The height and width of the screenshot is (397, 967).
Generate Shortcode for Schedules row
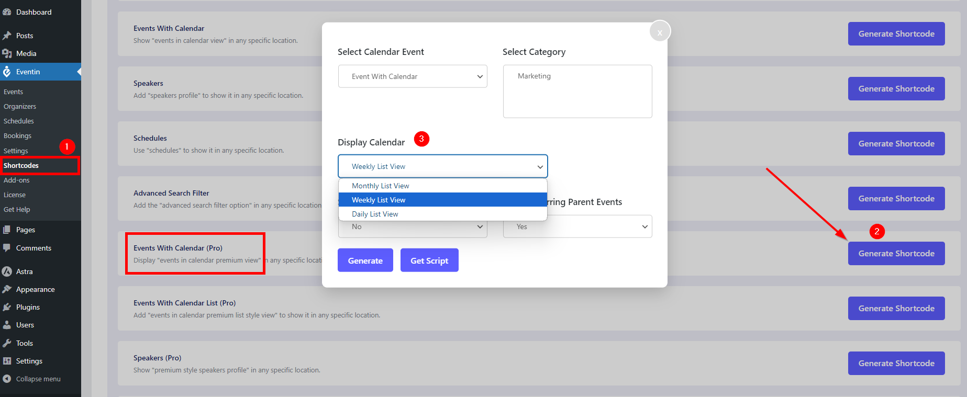coord(896,143)
